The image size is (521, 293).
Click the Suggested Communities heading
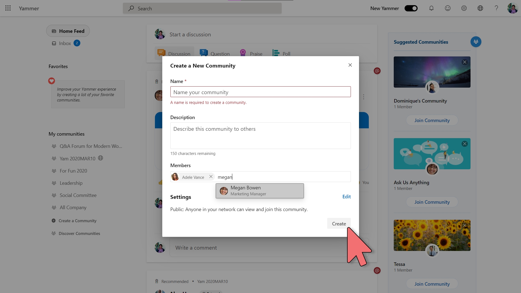pos(421,42)
